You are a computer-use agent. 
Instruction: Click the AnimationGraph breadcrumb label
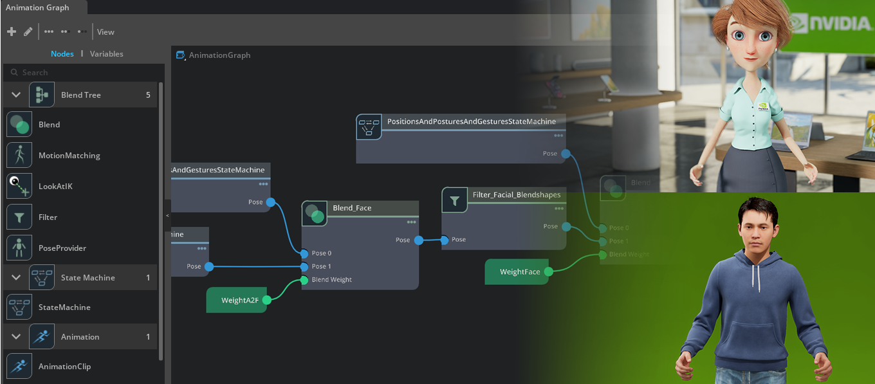click(219, 55)
